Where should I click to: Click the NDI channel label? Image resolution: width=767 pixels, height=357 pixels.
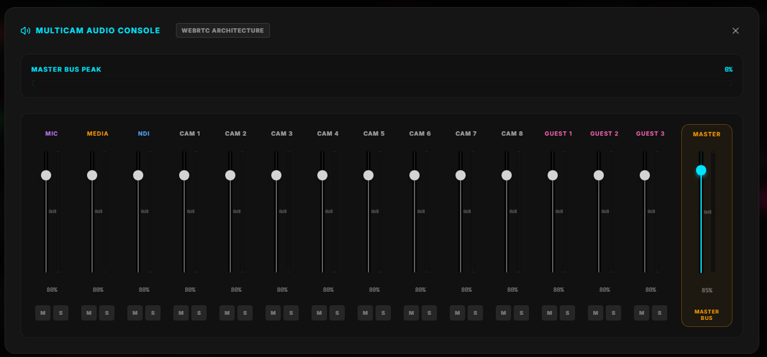[144, 134]
